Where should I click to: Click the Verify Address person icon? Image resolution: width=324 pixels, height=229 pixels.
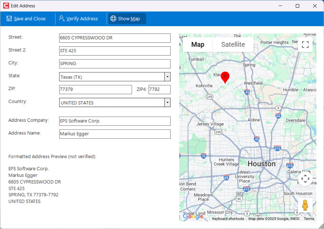(62, 19)
